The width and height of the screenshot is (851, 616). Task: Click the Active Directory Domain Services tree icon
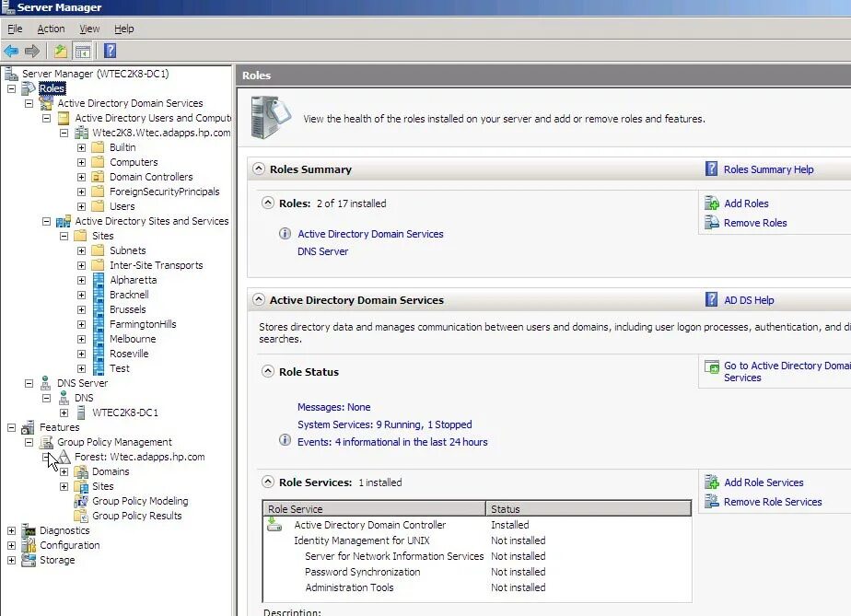click(46, 103)
